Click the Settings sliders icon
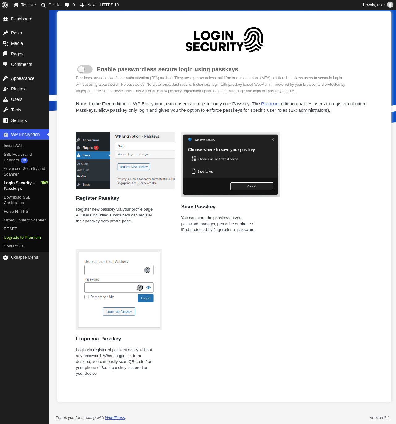 pyautogui.click(x=6, y=120)
